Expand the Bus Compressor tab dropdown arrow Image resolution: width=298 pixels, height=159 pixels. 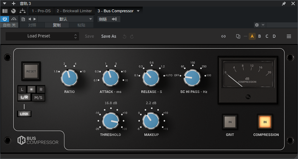tap(138, 11)
